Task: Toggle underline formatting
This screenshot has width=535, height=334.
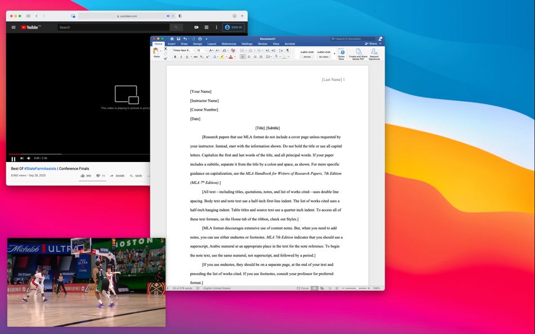Action: pyautogui.click(x=186, y=57)
